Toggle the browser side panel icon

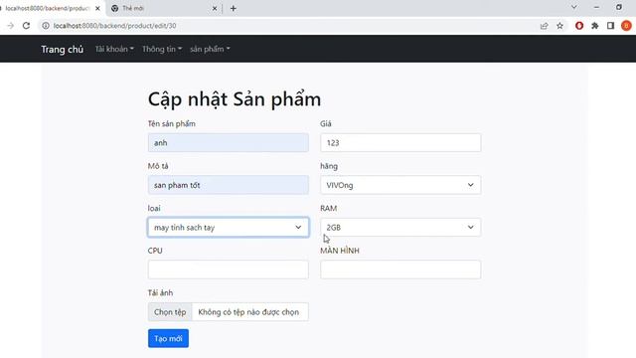pos(610,26)
